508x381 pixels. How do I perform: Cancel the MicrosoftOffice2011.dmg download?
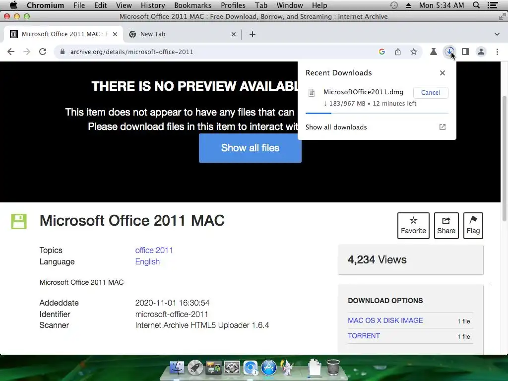(431, 93)
